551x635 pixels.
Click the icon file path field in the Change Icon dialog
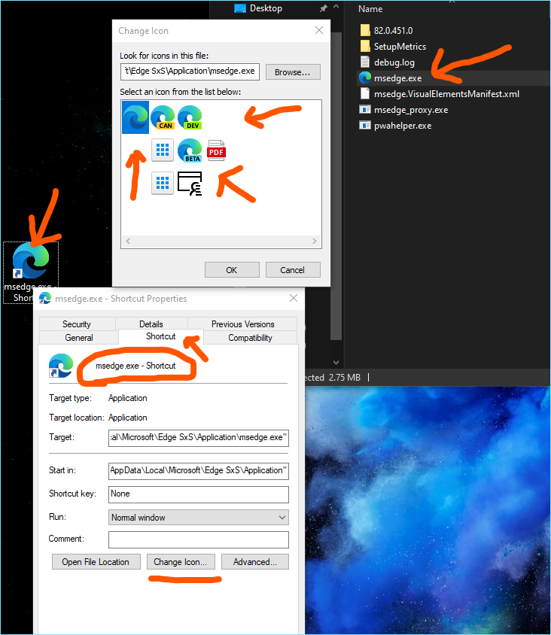coord(190,71)
